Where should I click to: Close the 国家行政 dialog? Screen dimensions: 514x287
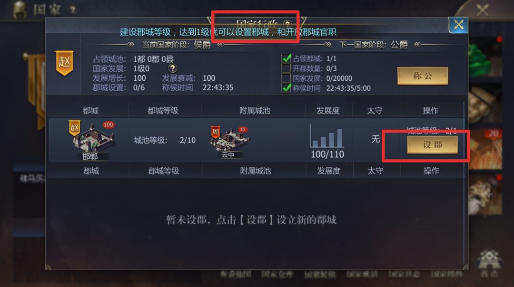pos(458,25)
